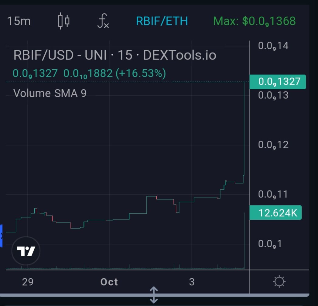Click the 0.0₉14 price axis label

273,46
